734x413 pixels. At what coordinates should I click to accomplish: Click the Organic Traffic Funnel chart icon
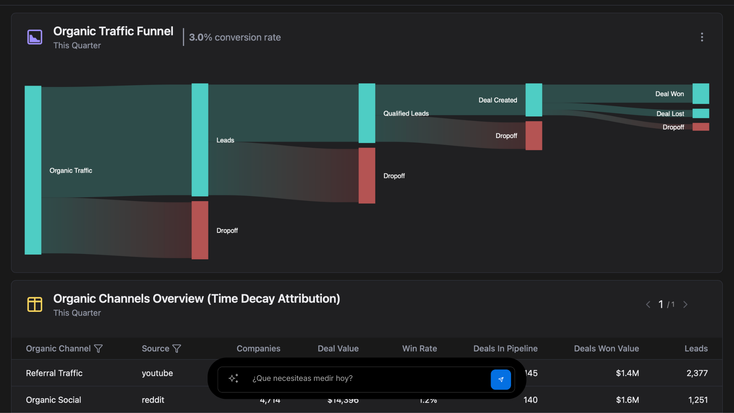click(x=35, y=37)
